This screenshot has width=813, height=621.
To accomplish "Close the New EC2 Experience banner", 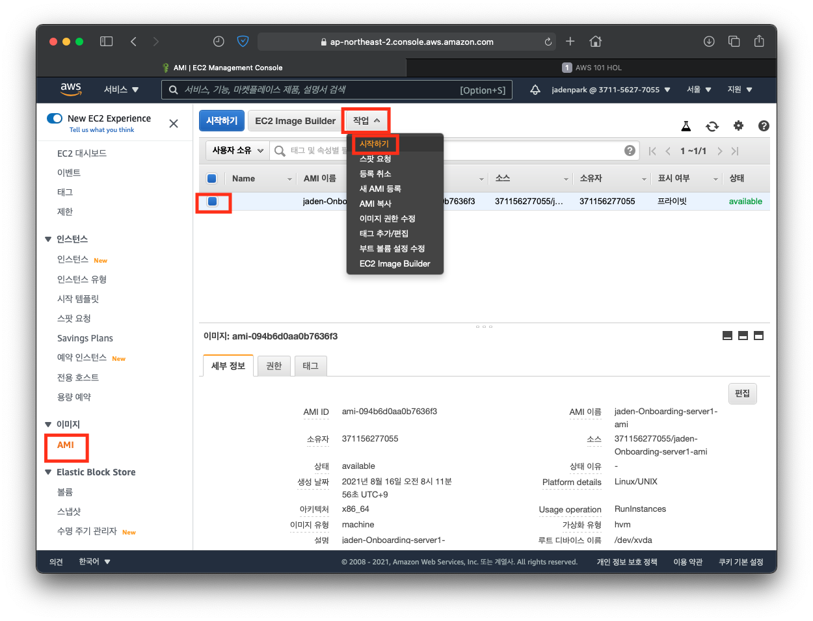I will coord(174,124).
